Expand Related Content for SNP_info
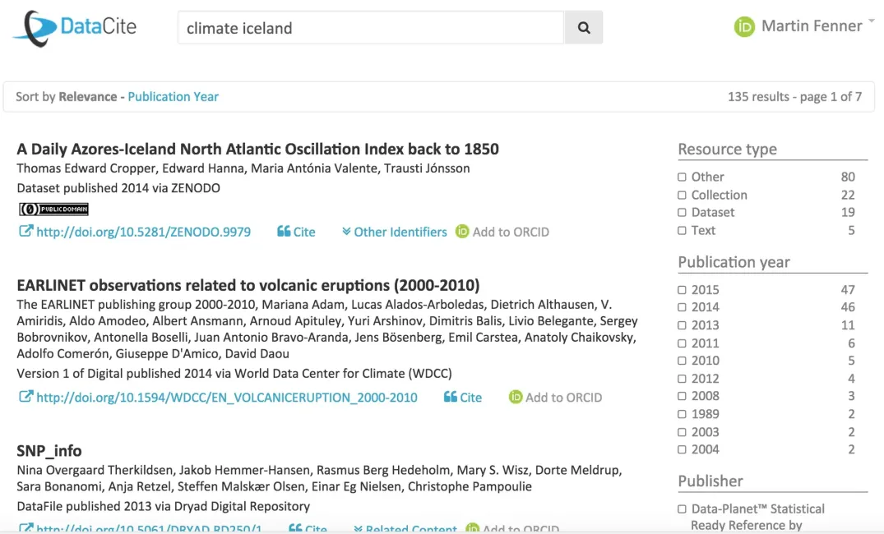This screenshot has width=884, height=534. [x=405, y=529]
